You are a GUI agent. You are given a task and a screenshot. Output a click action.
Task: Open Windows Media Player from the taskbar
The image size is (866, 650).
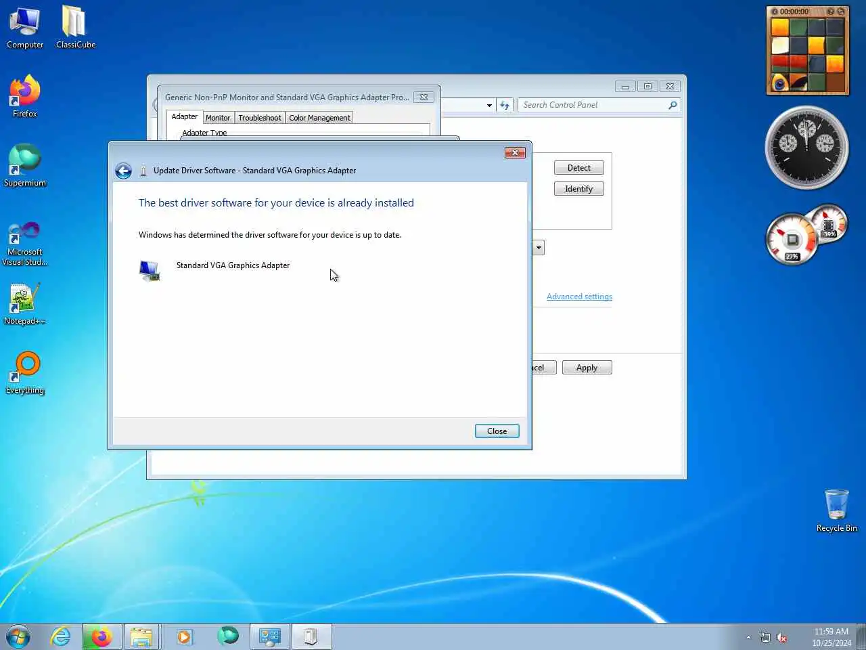click(184, 636)
